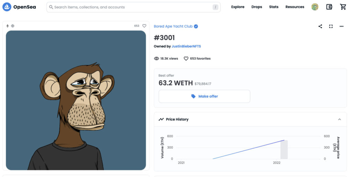
Task: Open the Stats menu dropdown
Action: [x=274, y=7]
